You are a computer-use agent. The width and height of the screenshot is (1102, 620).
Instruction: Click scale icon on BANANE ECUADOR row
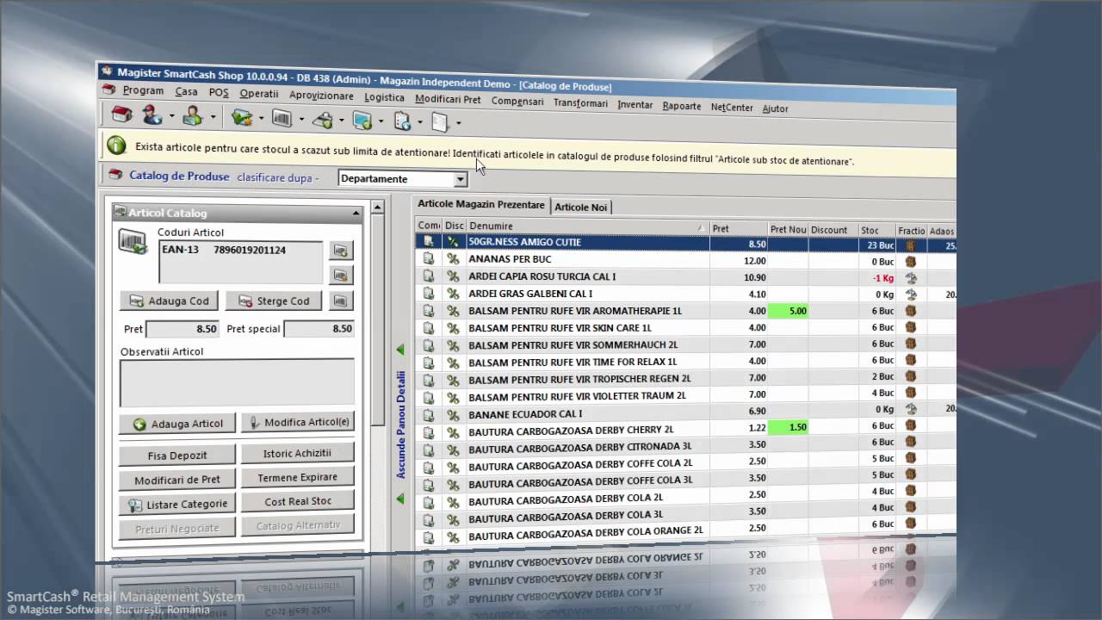(x=911, y=409)
